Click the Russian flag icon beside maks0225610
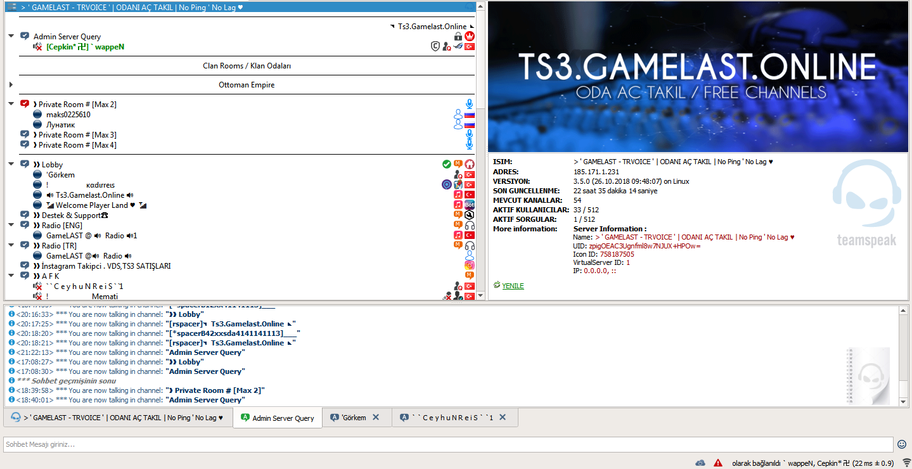The width and height of the screenshot is (912, 469). 470,115
